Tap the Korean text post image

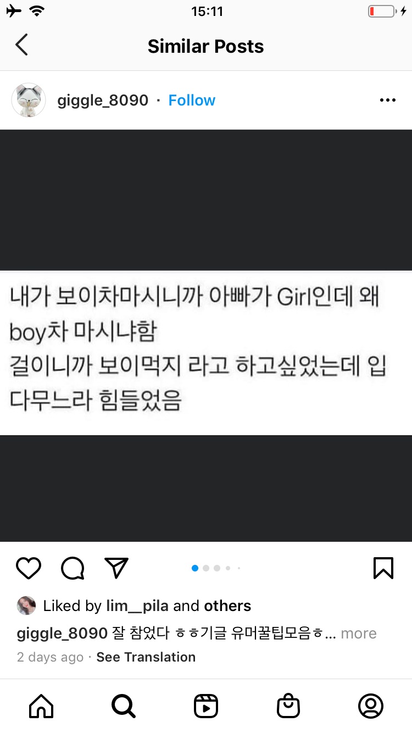click(x=206, y=336)
